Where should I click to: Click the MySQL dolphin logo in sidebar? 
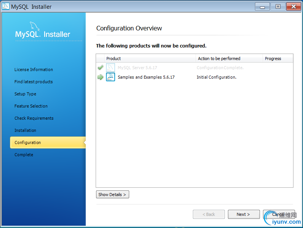click(35, 26)
